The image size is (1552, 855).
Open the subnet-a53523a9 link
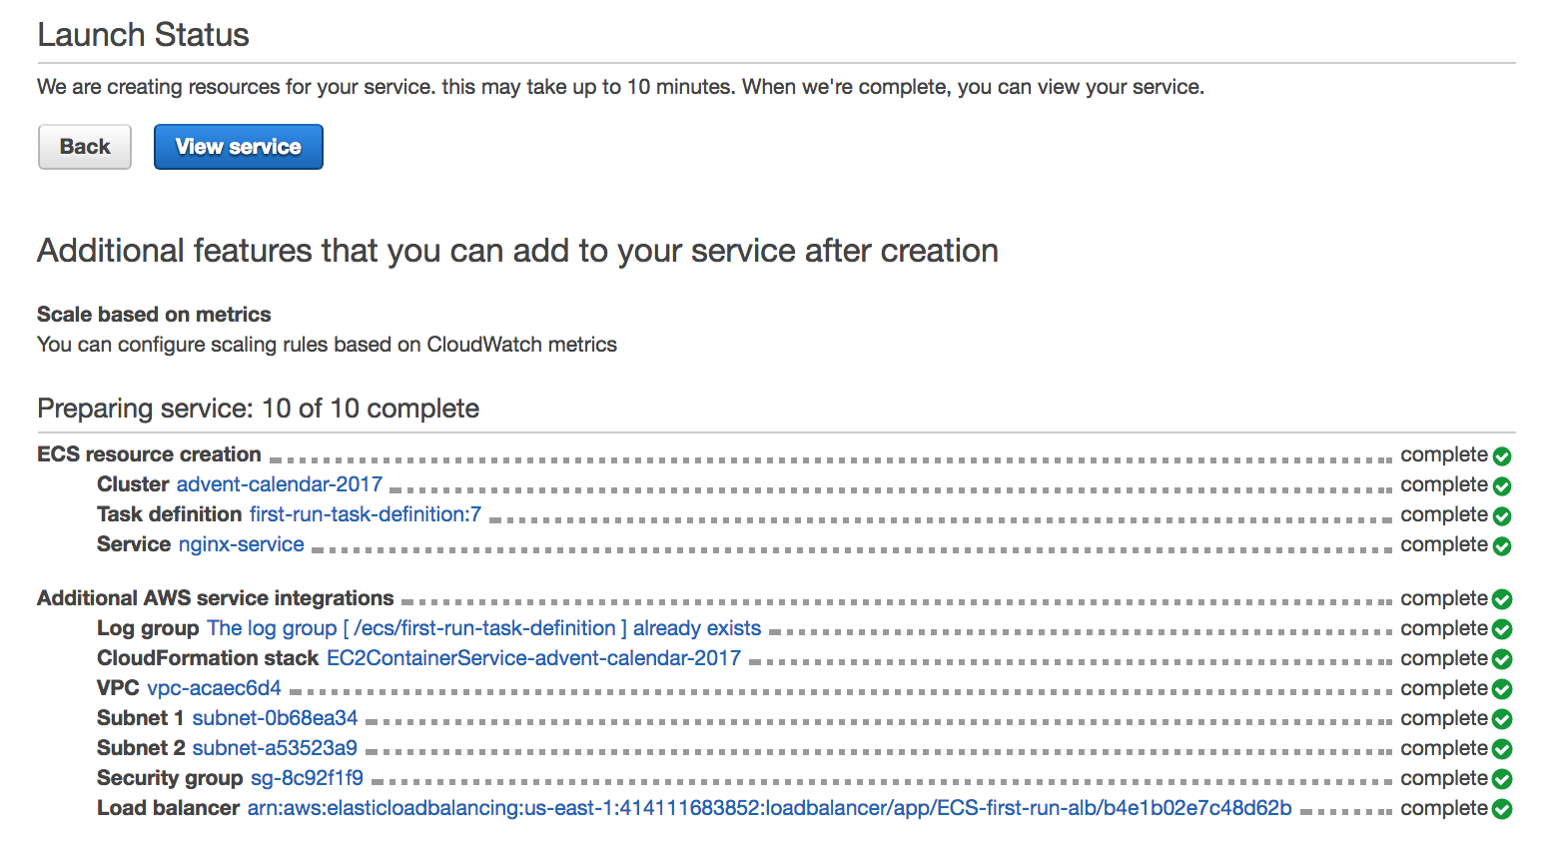pos(275,748)
